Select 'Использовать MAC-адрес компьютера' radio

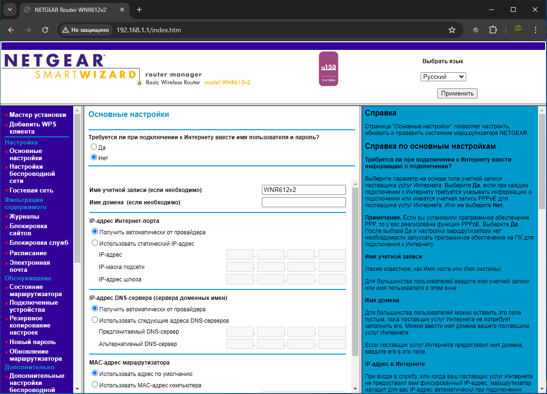tap(95, 384)
